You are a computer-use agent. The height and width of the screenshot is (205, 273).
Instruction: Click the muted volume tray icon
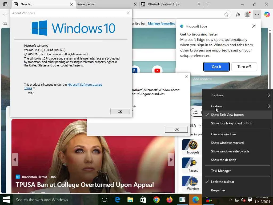(243, 200)
